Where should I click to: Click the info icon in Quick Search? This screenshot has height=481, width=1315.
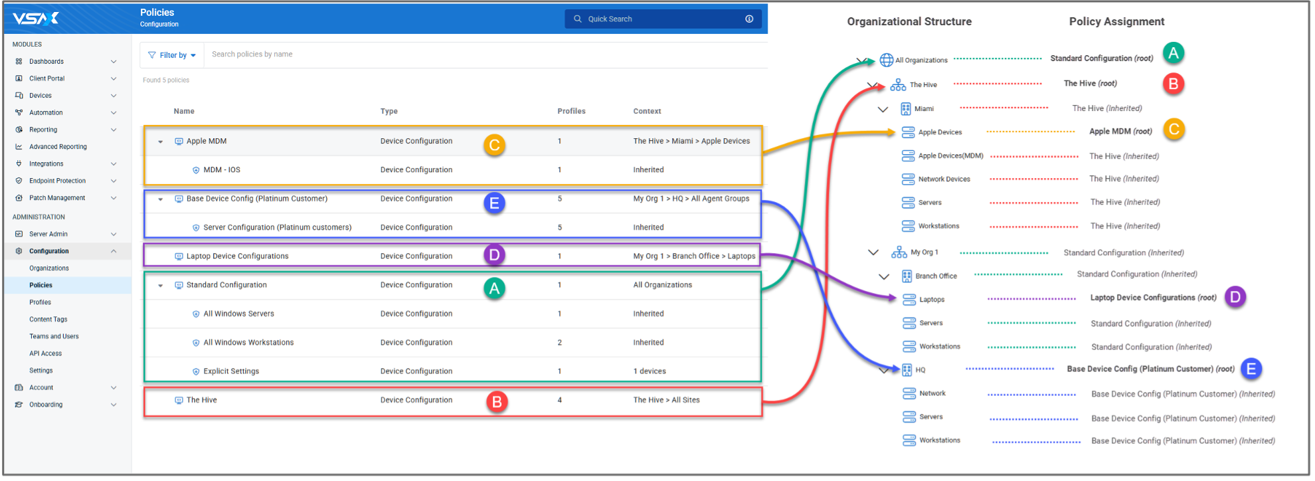point(749,19)
